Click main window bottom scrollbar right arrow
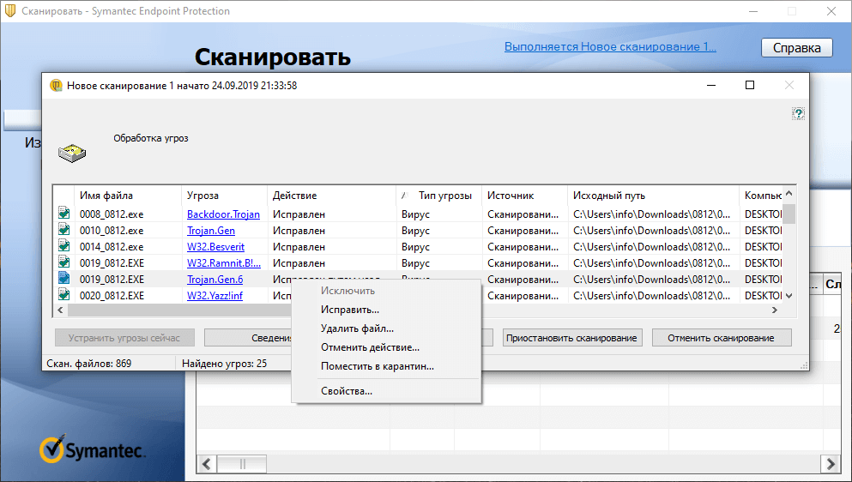Image resolution: width=852 pixels, height=482 pixels. (x=831, y=464)
